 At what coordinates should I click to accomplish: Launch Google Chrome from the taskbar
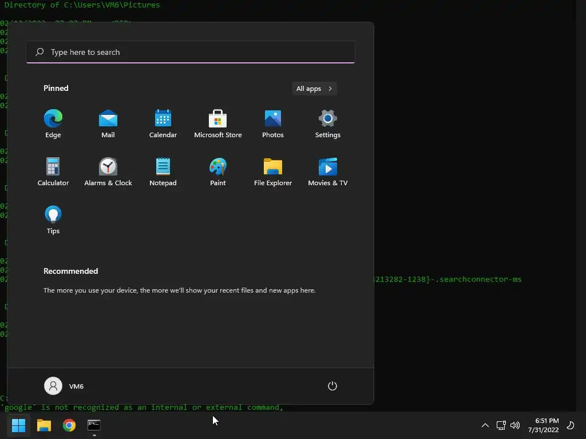[69, 425]
